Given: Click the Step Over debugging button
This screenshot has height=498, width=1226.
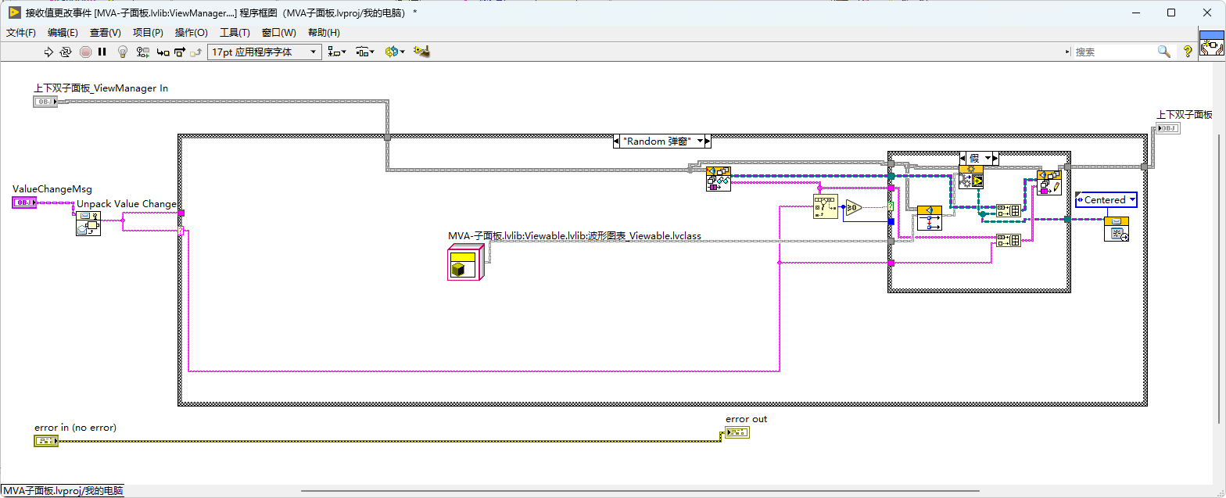Looking at the screenshot, I should pos(179,52).
